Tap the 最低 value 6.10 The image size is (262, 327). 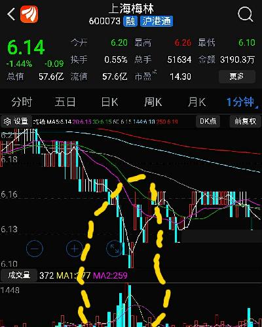tap(247, 43)
